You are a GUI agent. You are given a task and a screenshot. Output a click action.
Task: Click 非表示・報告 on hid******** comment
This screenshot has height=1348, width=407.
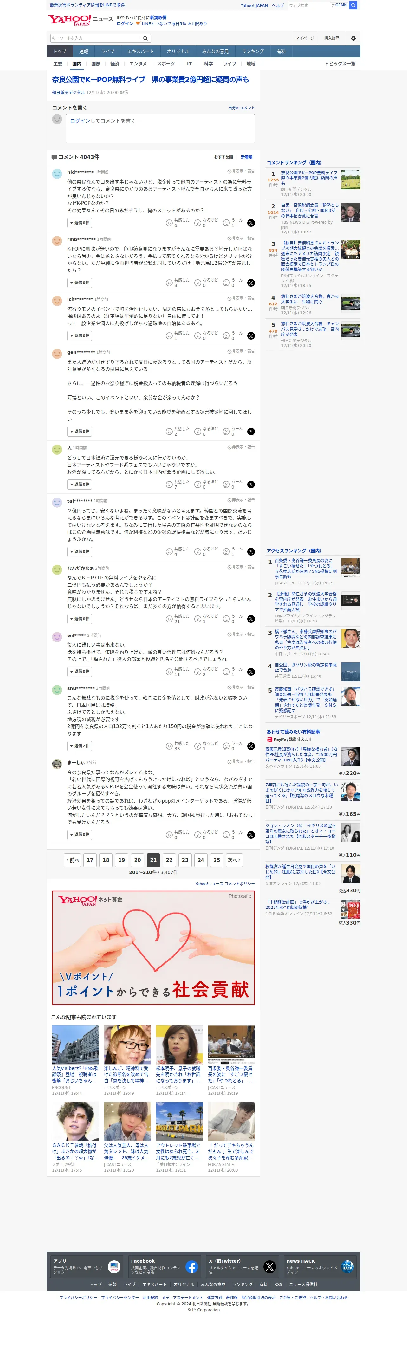(x=241, y=171)
